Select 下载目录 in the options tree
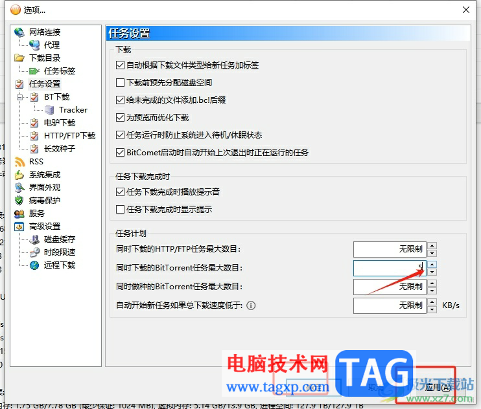 point(45,58)
